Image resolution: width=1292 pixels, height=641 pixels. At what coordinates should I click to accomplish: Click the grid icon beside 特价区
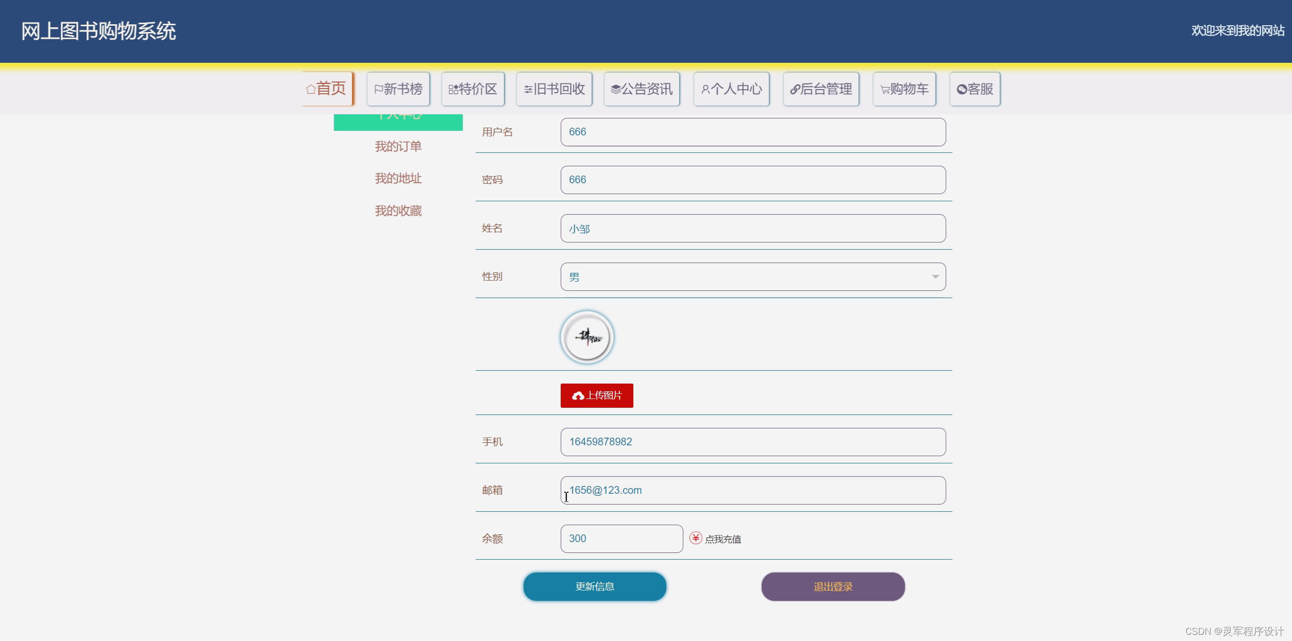(453, 90)
